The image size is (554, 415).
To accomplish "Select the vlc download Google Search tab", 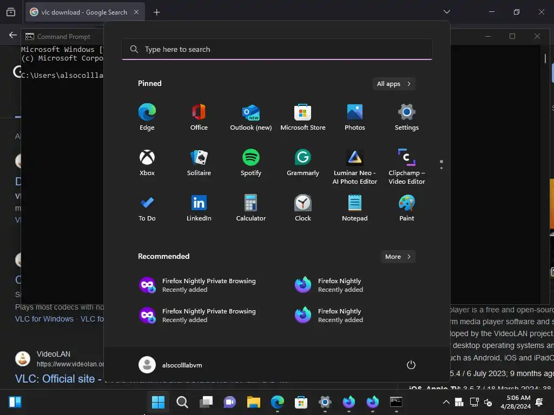I will click(85, 12).
